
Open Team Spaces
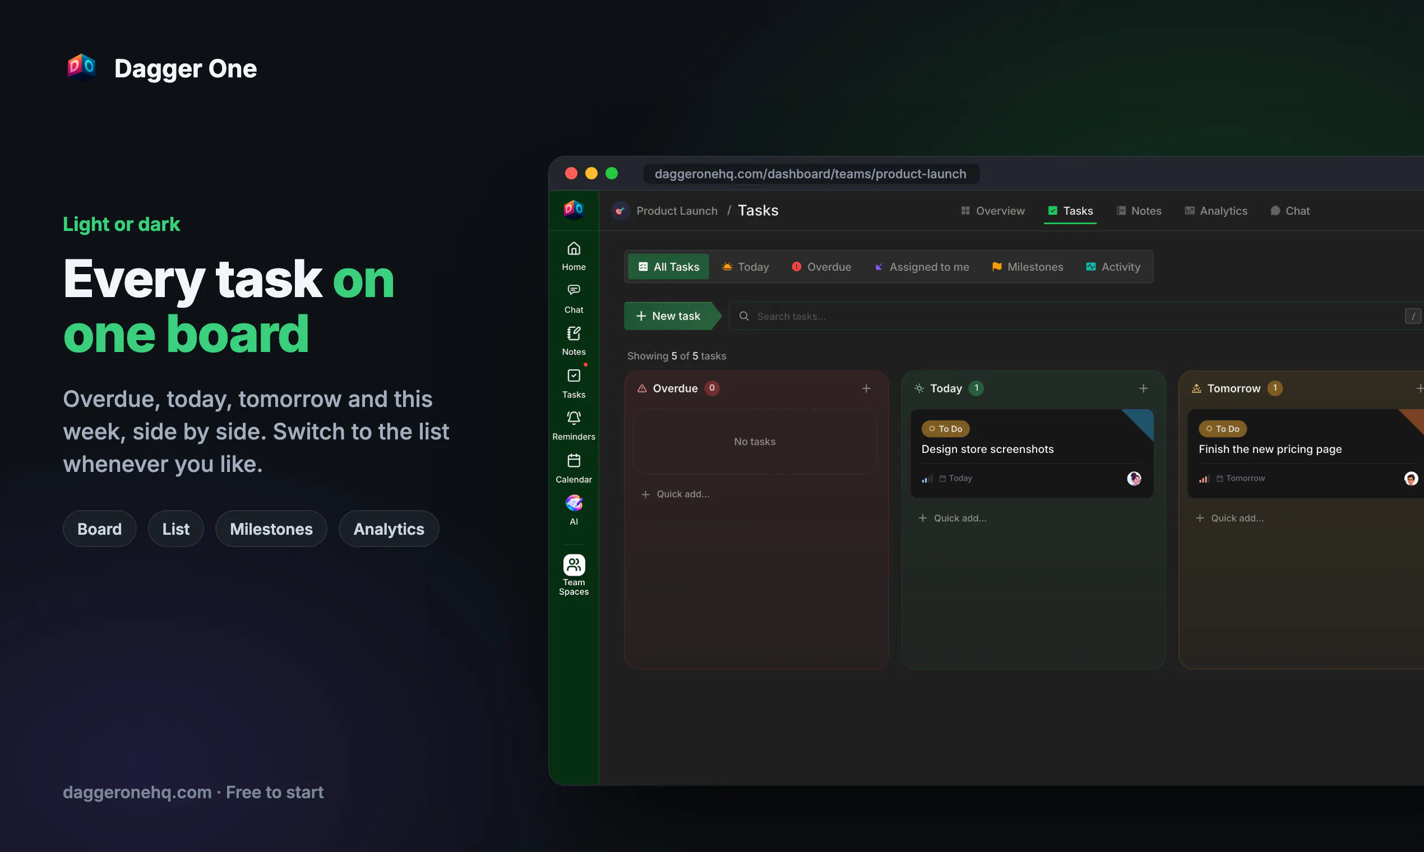(574, 575)
